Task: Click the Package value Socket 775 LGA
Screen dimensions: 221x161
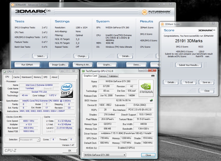Action: (x=39, y=92)
